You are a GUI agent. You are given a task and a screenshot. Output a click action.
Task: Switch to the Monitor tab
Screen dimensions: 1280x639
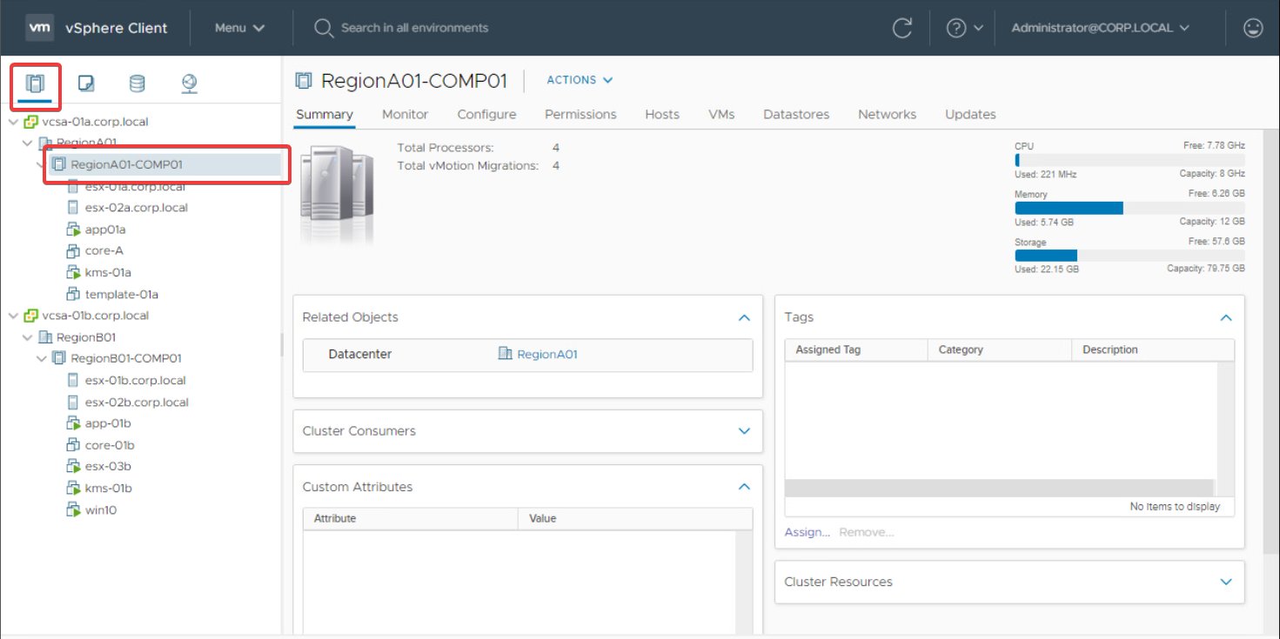click(x=405, y=115)
